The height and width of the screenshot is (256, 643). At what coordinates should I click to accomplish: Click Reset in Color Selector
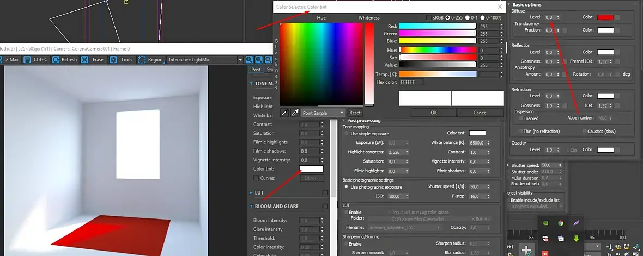pyautogui.click(x=355, y=113)
